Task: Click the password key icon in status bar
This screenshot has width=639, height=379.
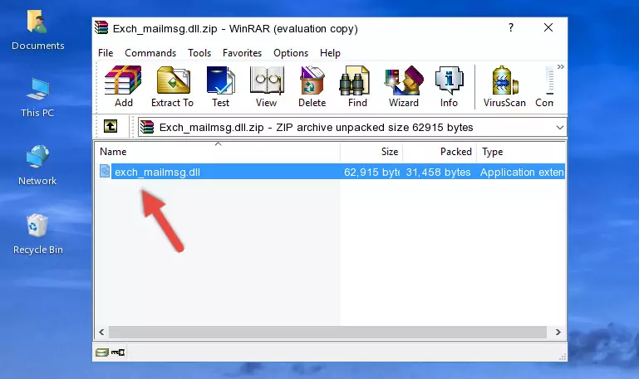Action: coord(118,352)
